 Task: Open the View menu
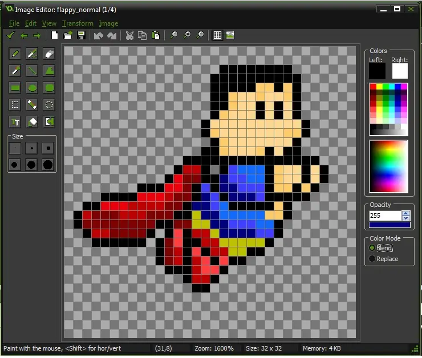(49, 24)
